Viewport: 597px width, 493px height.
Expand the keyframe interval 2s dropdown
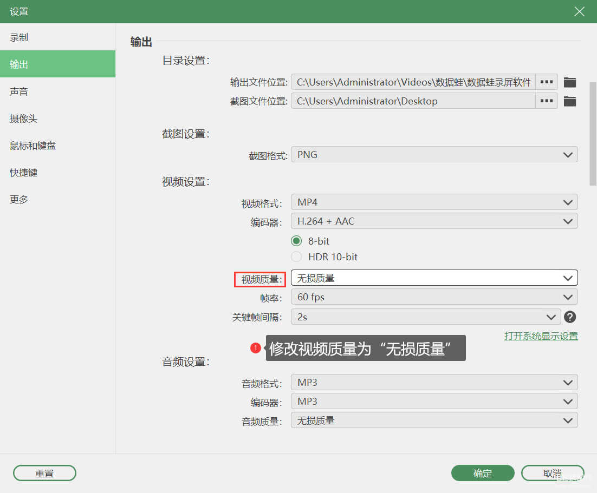coord(426,317)
